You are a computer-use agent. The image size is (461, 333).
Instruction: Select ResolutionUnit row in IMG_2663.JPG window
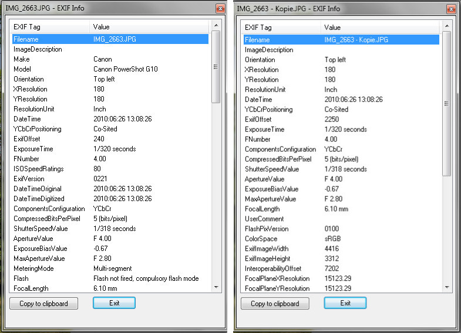click(110, 109)
